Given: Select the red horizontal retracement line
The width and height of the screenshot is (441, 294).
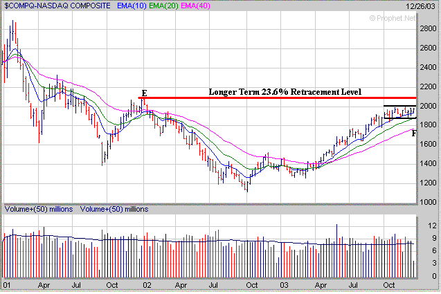Looking at the screenshot, I should point(277,98).
